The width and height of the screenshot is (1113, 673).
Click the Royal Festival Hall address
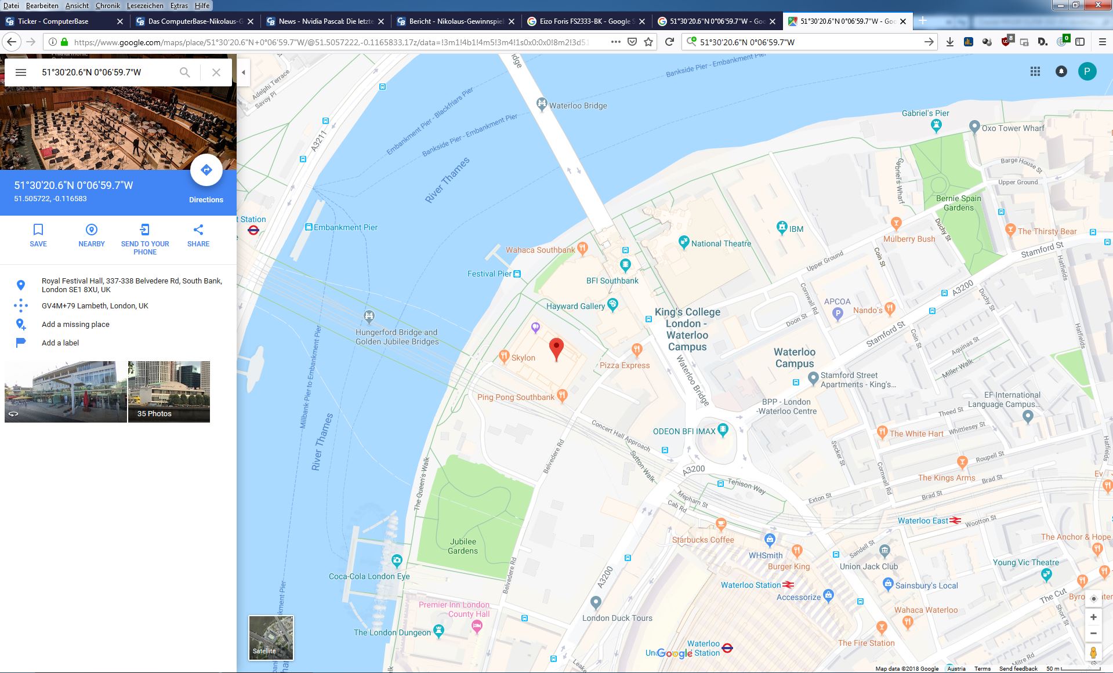tap(132, 285)
